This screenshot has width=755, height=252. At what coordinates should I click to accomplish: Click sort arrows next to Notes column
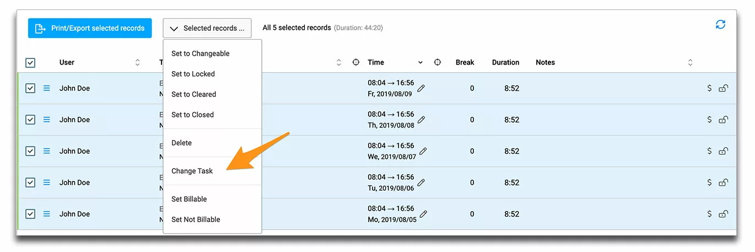pos(690,63)
